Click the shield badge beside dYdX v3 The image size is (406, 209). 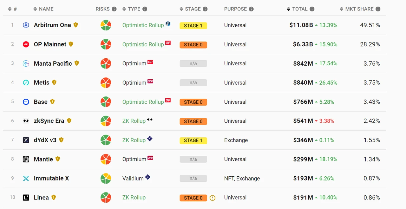61,140
